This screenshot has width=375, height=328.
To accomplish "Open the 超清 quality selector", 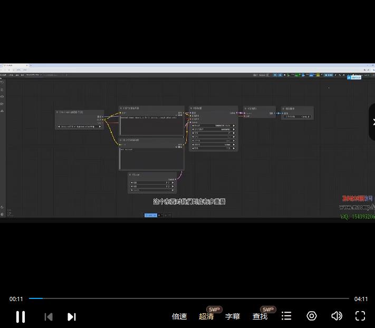I will (x=206, y=316).
